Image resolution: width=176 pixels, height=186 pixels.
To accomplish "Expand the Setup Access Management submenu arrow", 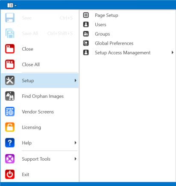I will [x=173, y=52].
